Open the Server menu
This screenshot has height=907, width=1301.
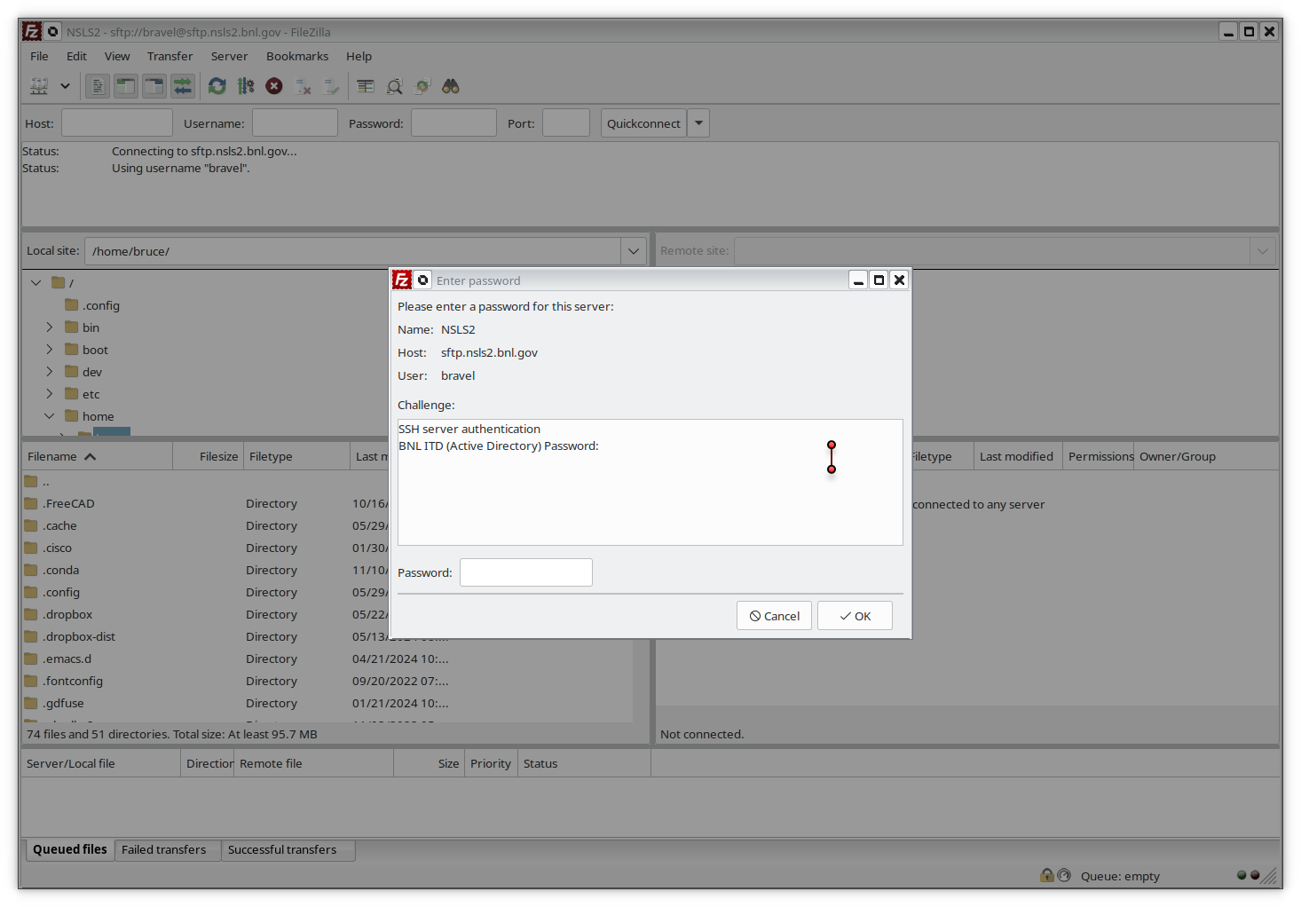229,56
